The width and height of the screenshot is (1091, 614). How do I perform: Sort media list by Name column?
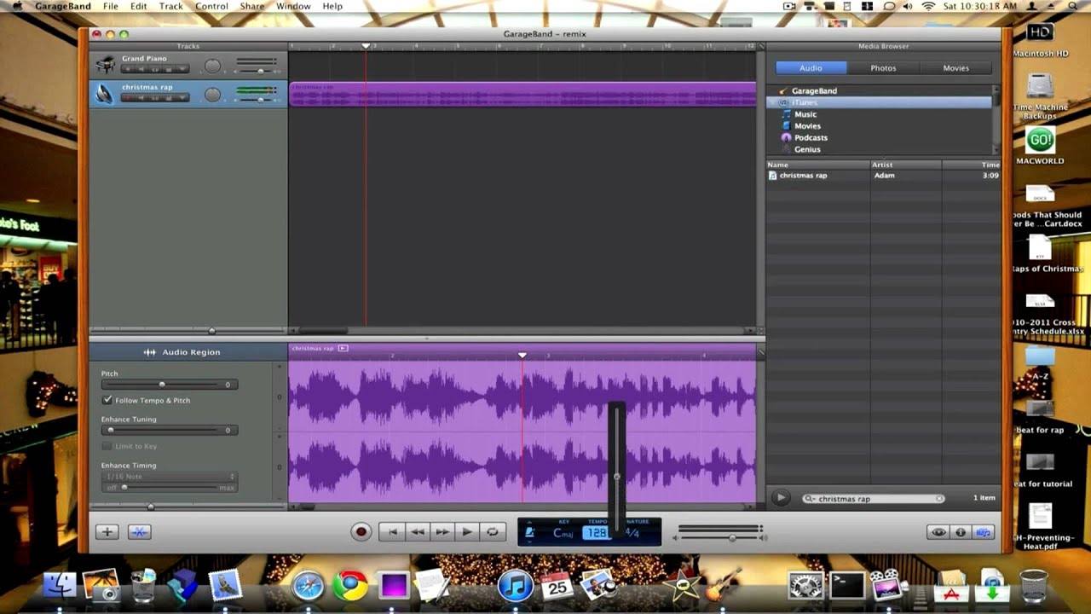(x=817, y=165)
